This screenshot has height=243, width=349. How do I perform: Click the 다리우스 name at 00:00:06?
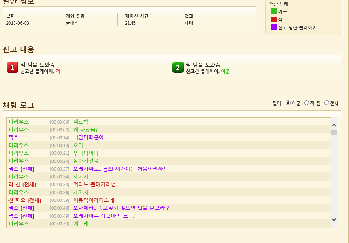[19, 122]
